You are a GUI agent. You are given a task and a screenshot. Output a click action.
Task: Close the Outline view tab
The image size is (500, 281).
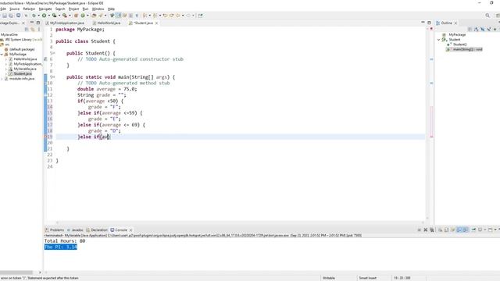(x=455, y=23)
